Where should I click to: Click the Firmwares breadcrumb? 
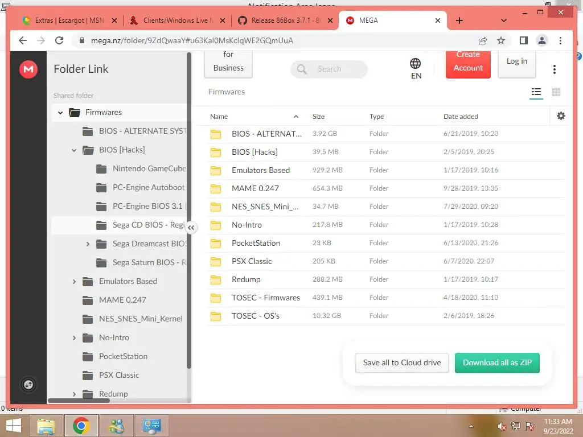pos(227,92)
